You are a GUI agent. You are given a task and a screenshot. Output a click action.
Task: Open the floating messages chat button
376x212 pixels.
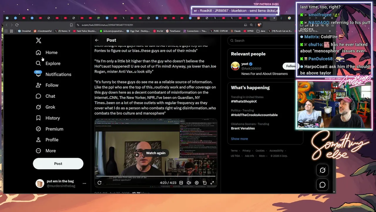click(322, 185)
